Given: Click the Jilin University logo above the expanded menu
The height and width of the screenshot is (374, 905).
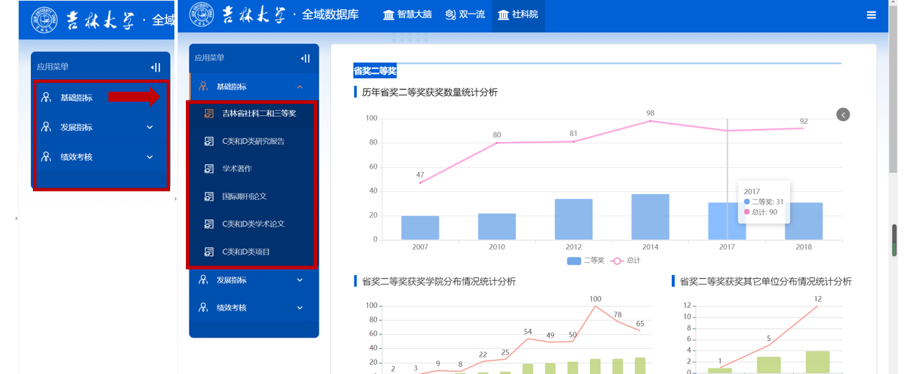Looking at the screenshot, I should 202,15.
